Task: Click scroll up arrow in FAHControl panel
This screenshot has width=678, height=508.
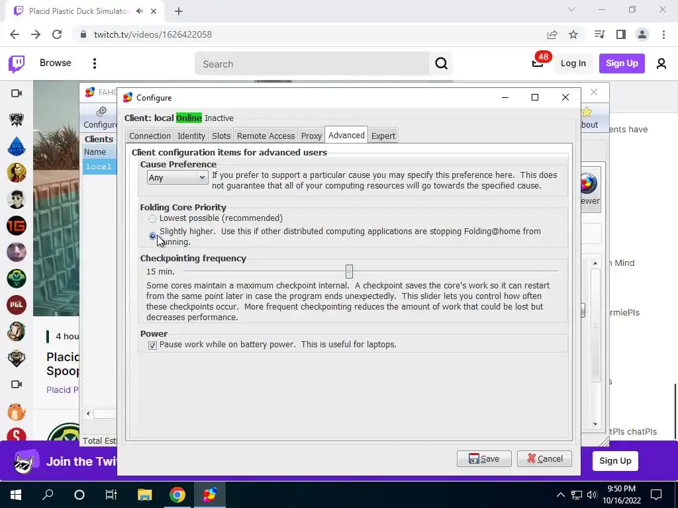Action: click(x=595, y=263)
